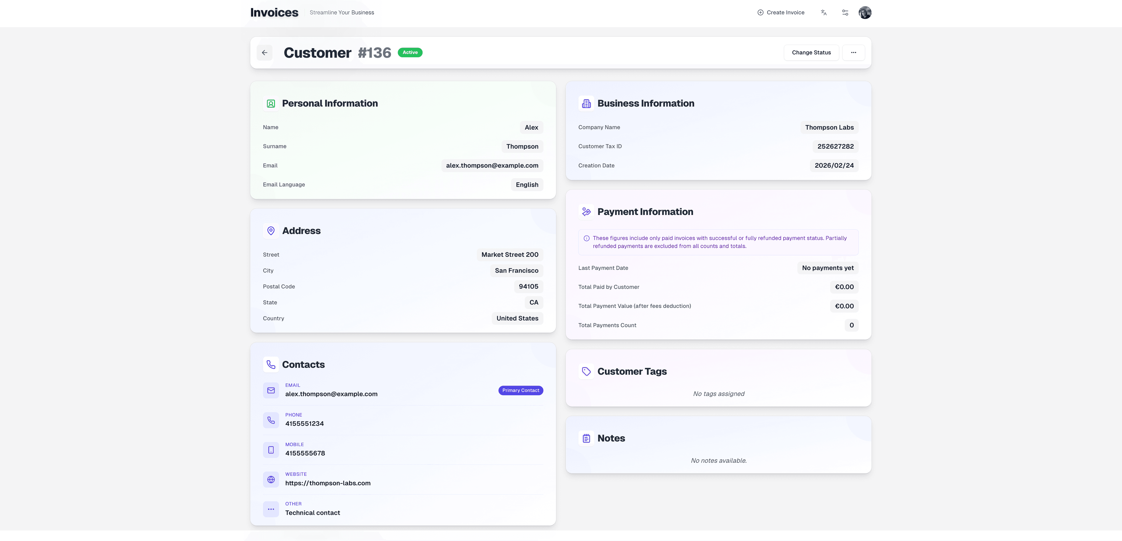Open the user profile avatar

[865, 13]
